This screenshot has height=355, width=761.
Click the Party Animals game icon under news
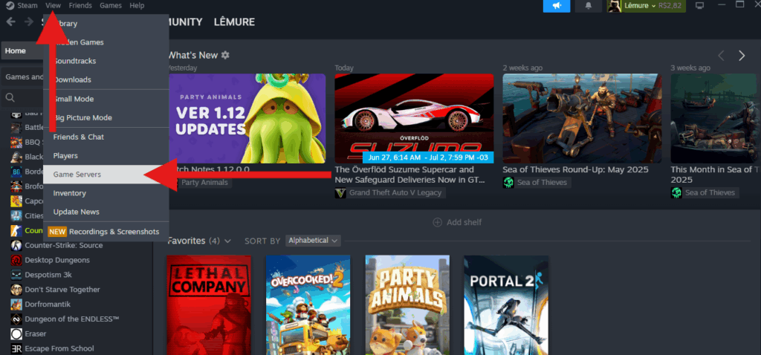(174, 182)
